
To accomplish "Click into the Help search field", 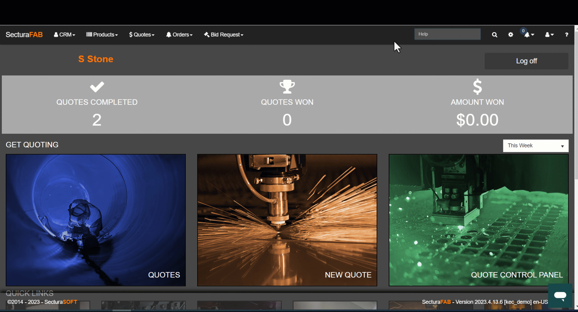I will [447, 34].
